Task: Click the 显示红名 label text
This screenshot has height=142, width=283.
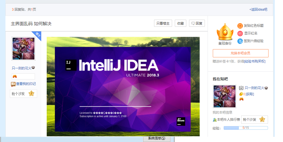Action: click(x=251, y=33)
